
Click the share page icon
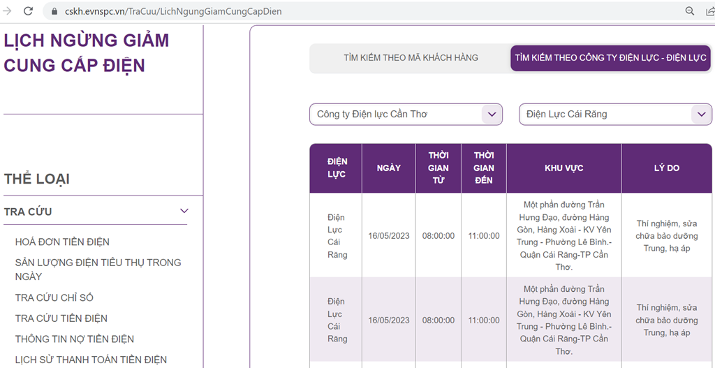[x=710, y=11]
